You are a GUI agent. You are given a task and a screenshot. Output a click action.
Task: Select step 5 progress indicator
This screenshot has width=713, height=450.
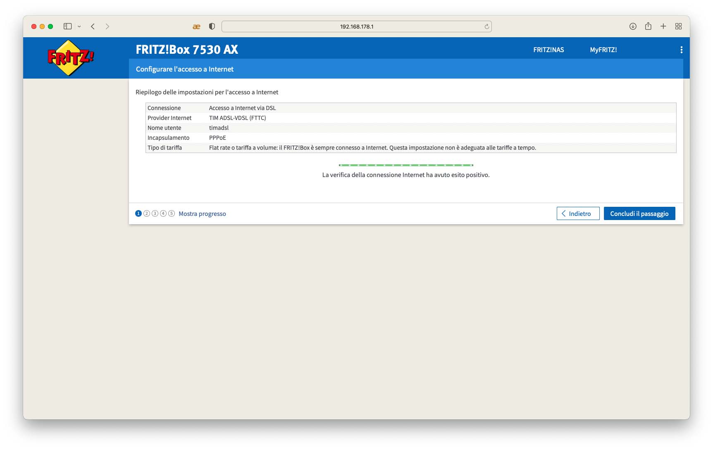pos(172,213)
